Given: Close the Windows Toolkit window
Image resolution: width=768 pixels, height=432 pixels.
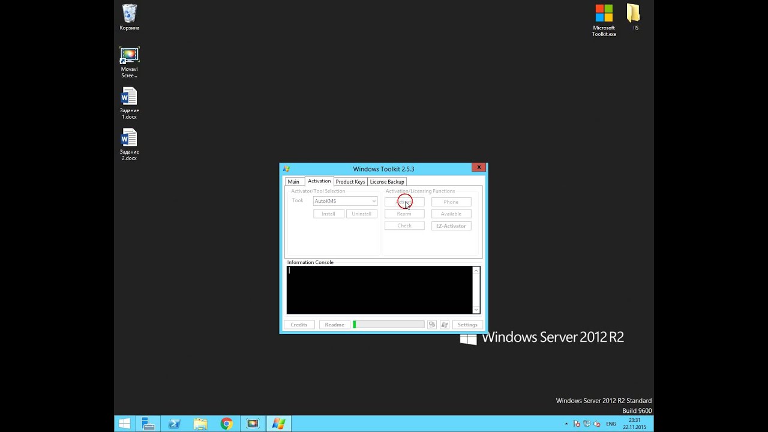Looking at the screenshot, I should tap(478, 167).
